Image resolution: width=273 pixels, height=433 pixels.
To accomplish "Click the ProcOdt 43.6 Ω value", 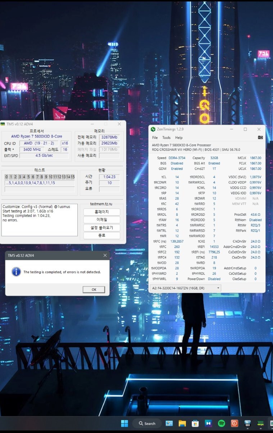I will click(x=255, y=214).
